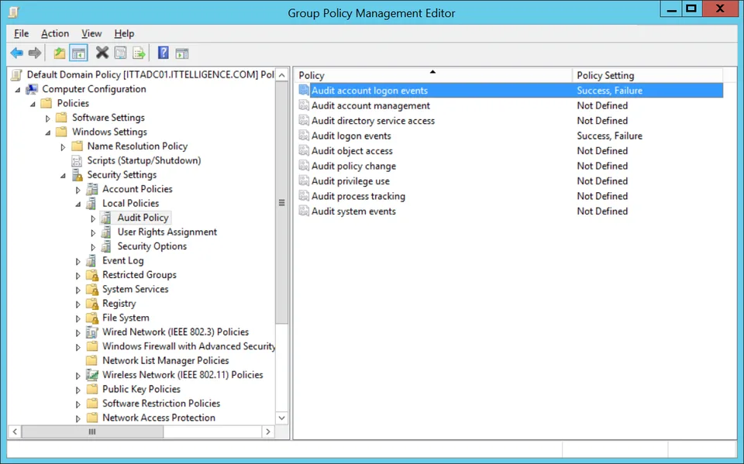Open the Help menu
This screenshot has width=744, height=464.
coord(124,33)
